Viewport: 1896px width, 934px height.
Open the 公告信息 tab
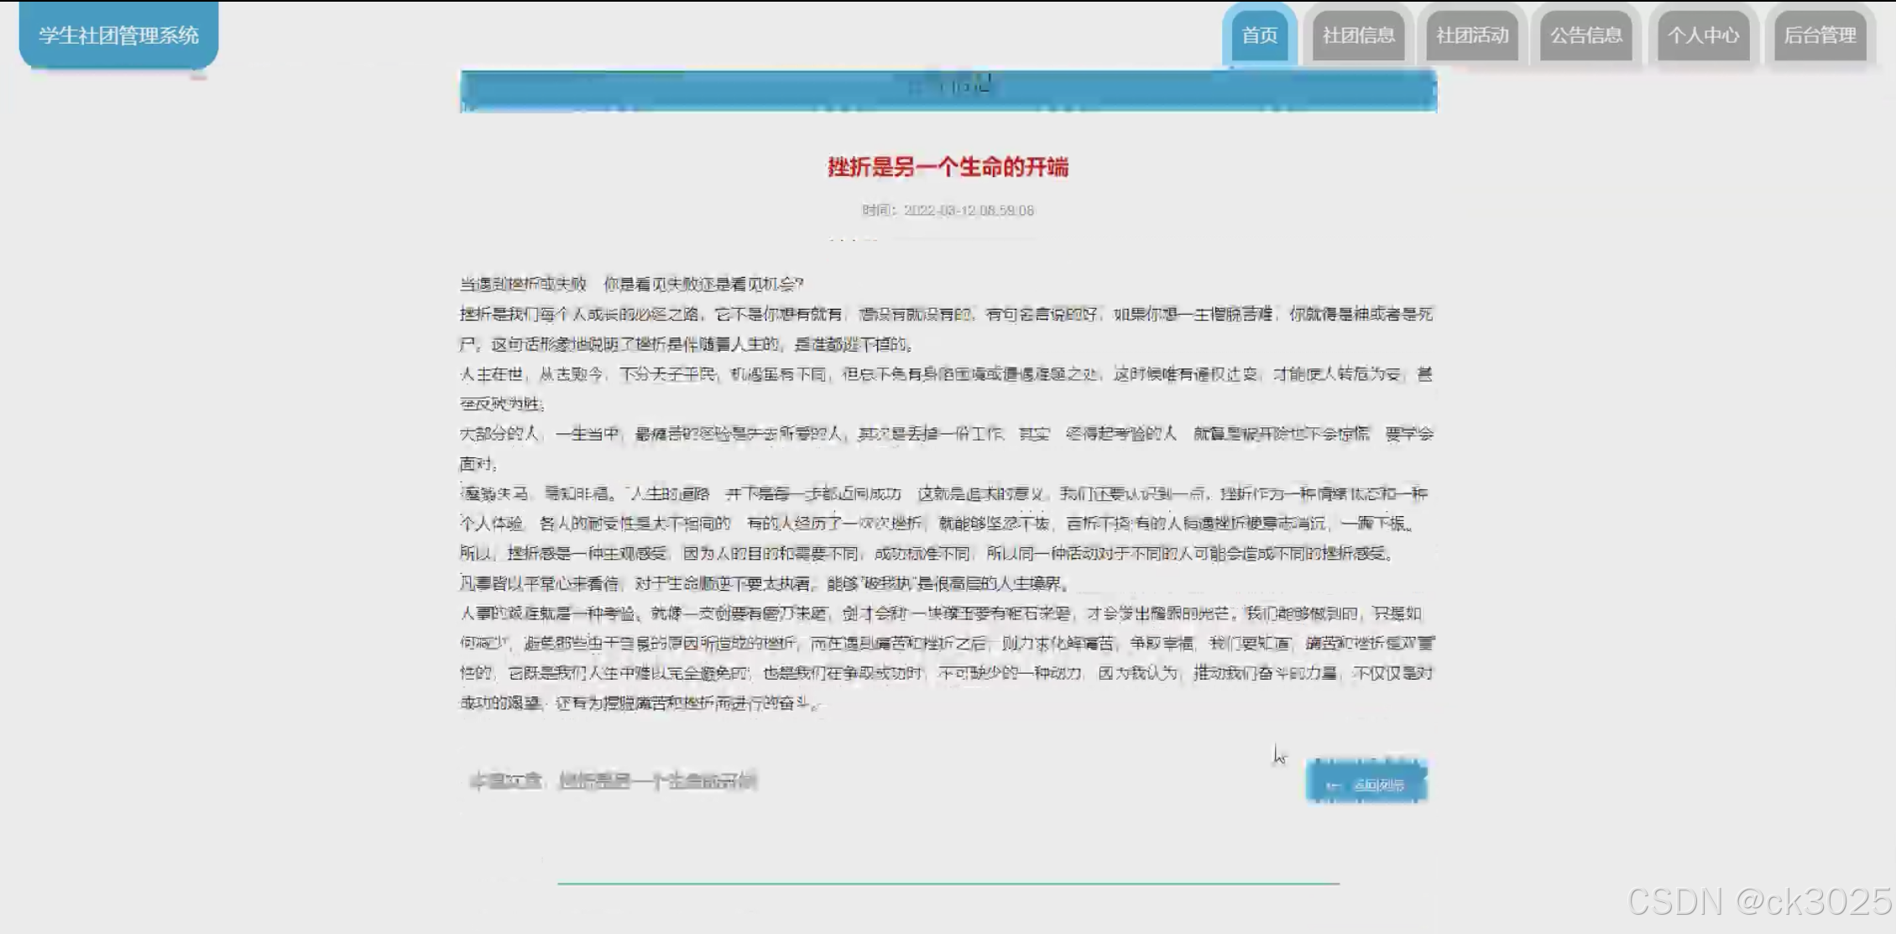1585,35
